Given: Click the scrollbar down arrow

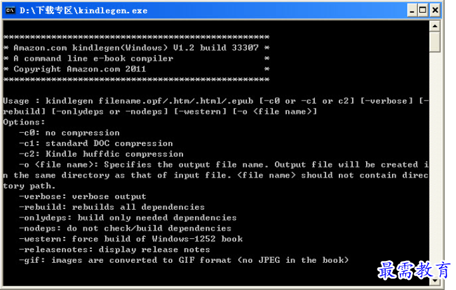Looking at the screenshot, I should 434,281.
